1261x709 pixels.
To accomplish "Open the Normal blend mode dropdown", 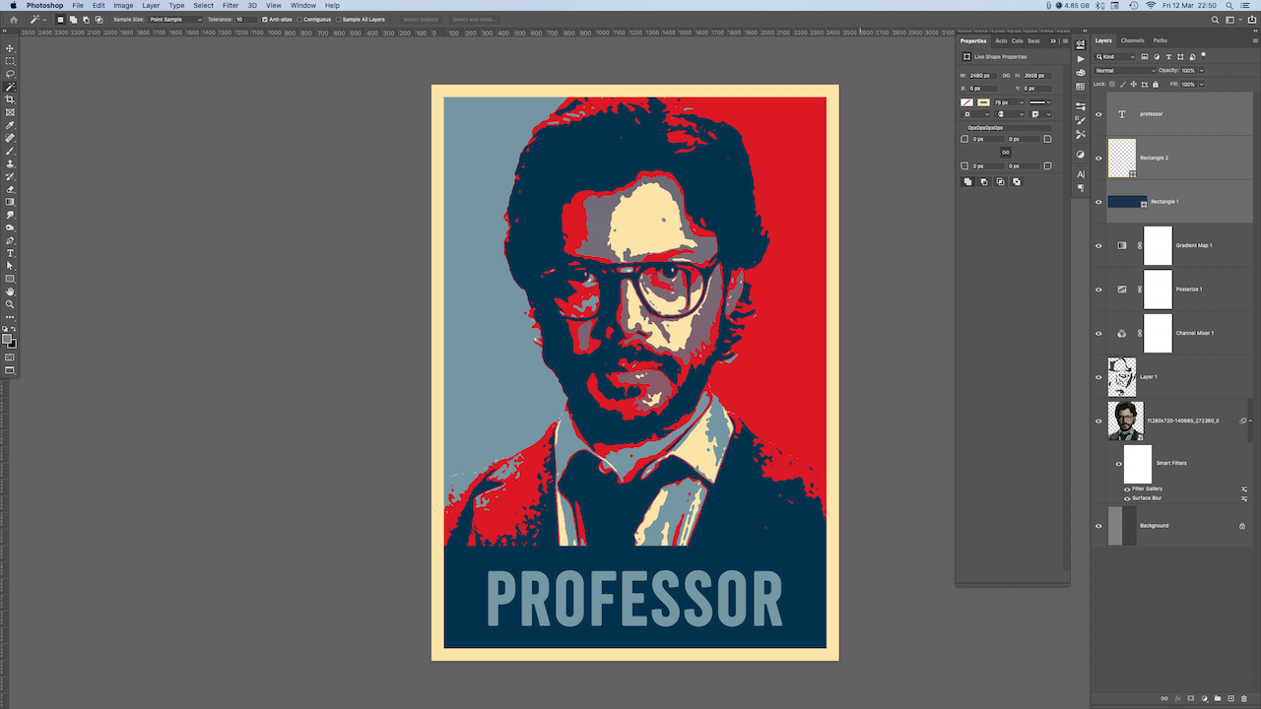I will click(1125, 70).
